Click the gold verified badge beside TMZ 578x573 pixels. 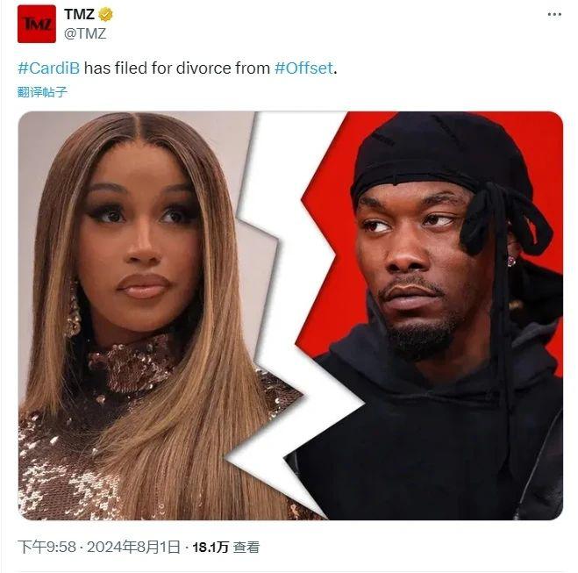coord(105,14)
